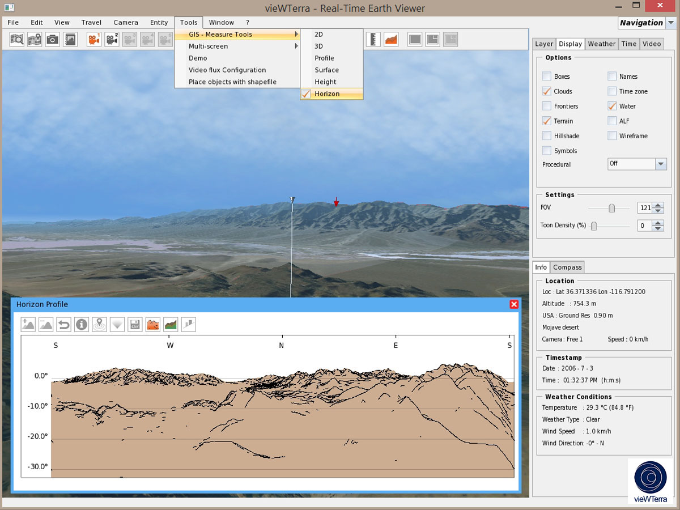Screen dimensions: 680x510
Task: Select Profile measure tool from submenu
Action: 331,58
